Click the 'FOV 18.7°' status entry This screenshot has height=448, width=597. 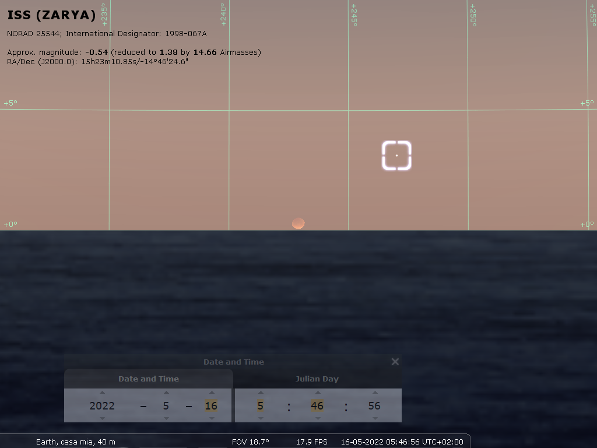[251, 442]
